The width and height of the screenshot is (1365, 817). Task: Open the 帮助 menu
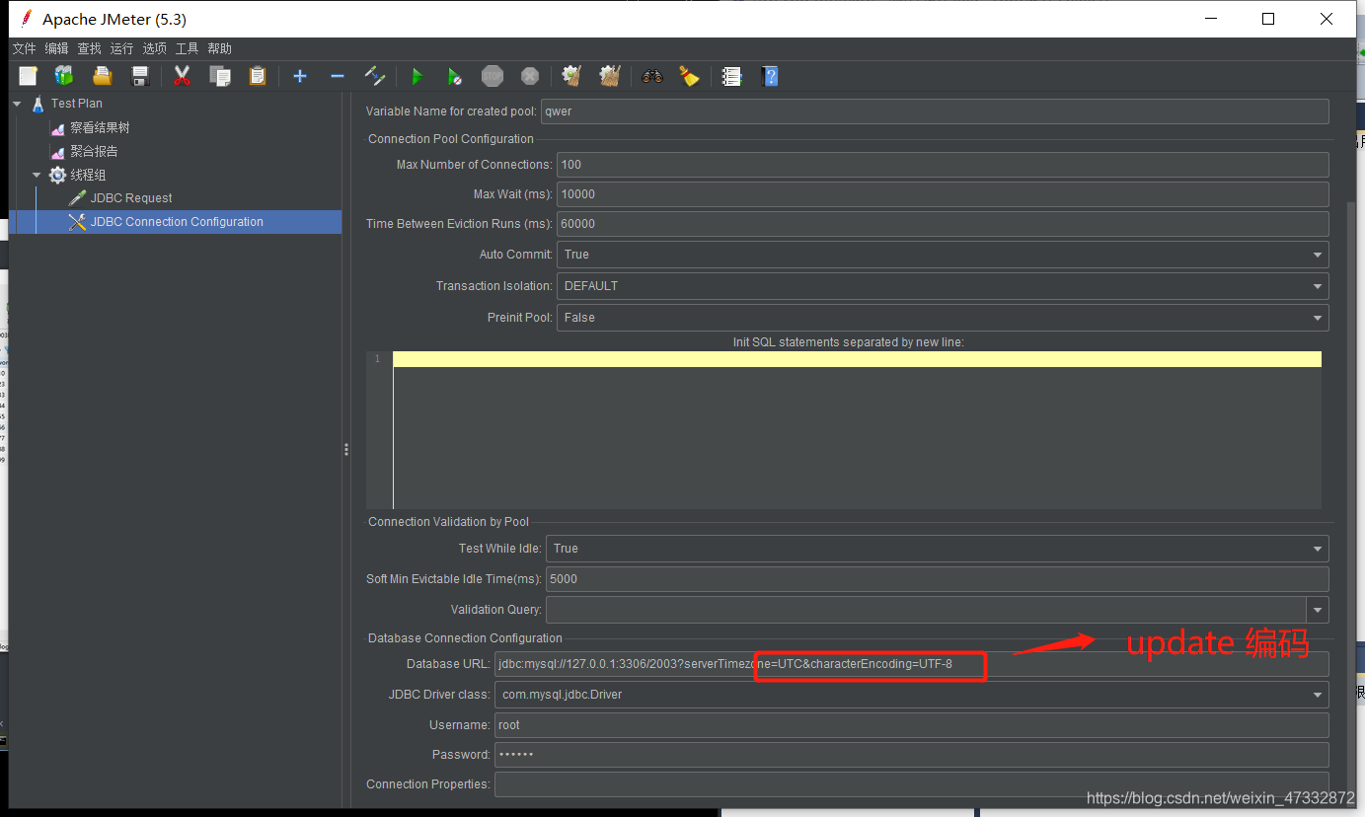pos(219,48)
